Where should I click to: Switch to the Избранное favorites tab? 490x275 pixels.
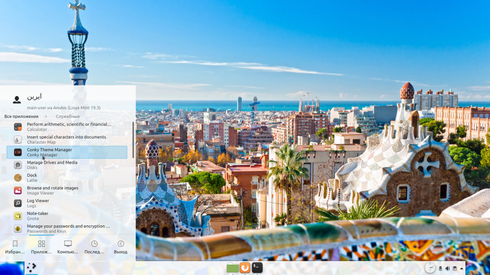(x=15, y=247)
